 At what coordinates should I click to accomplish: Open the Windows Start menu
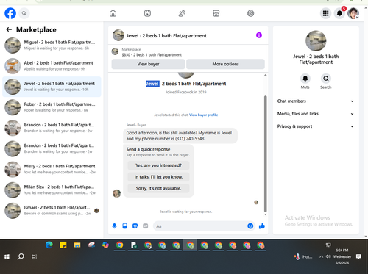coord(7,256)
